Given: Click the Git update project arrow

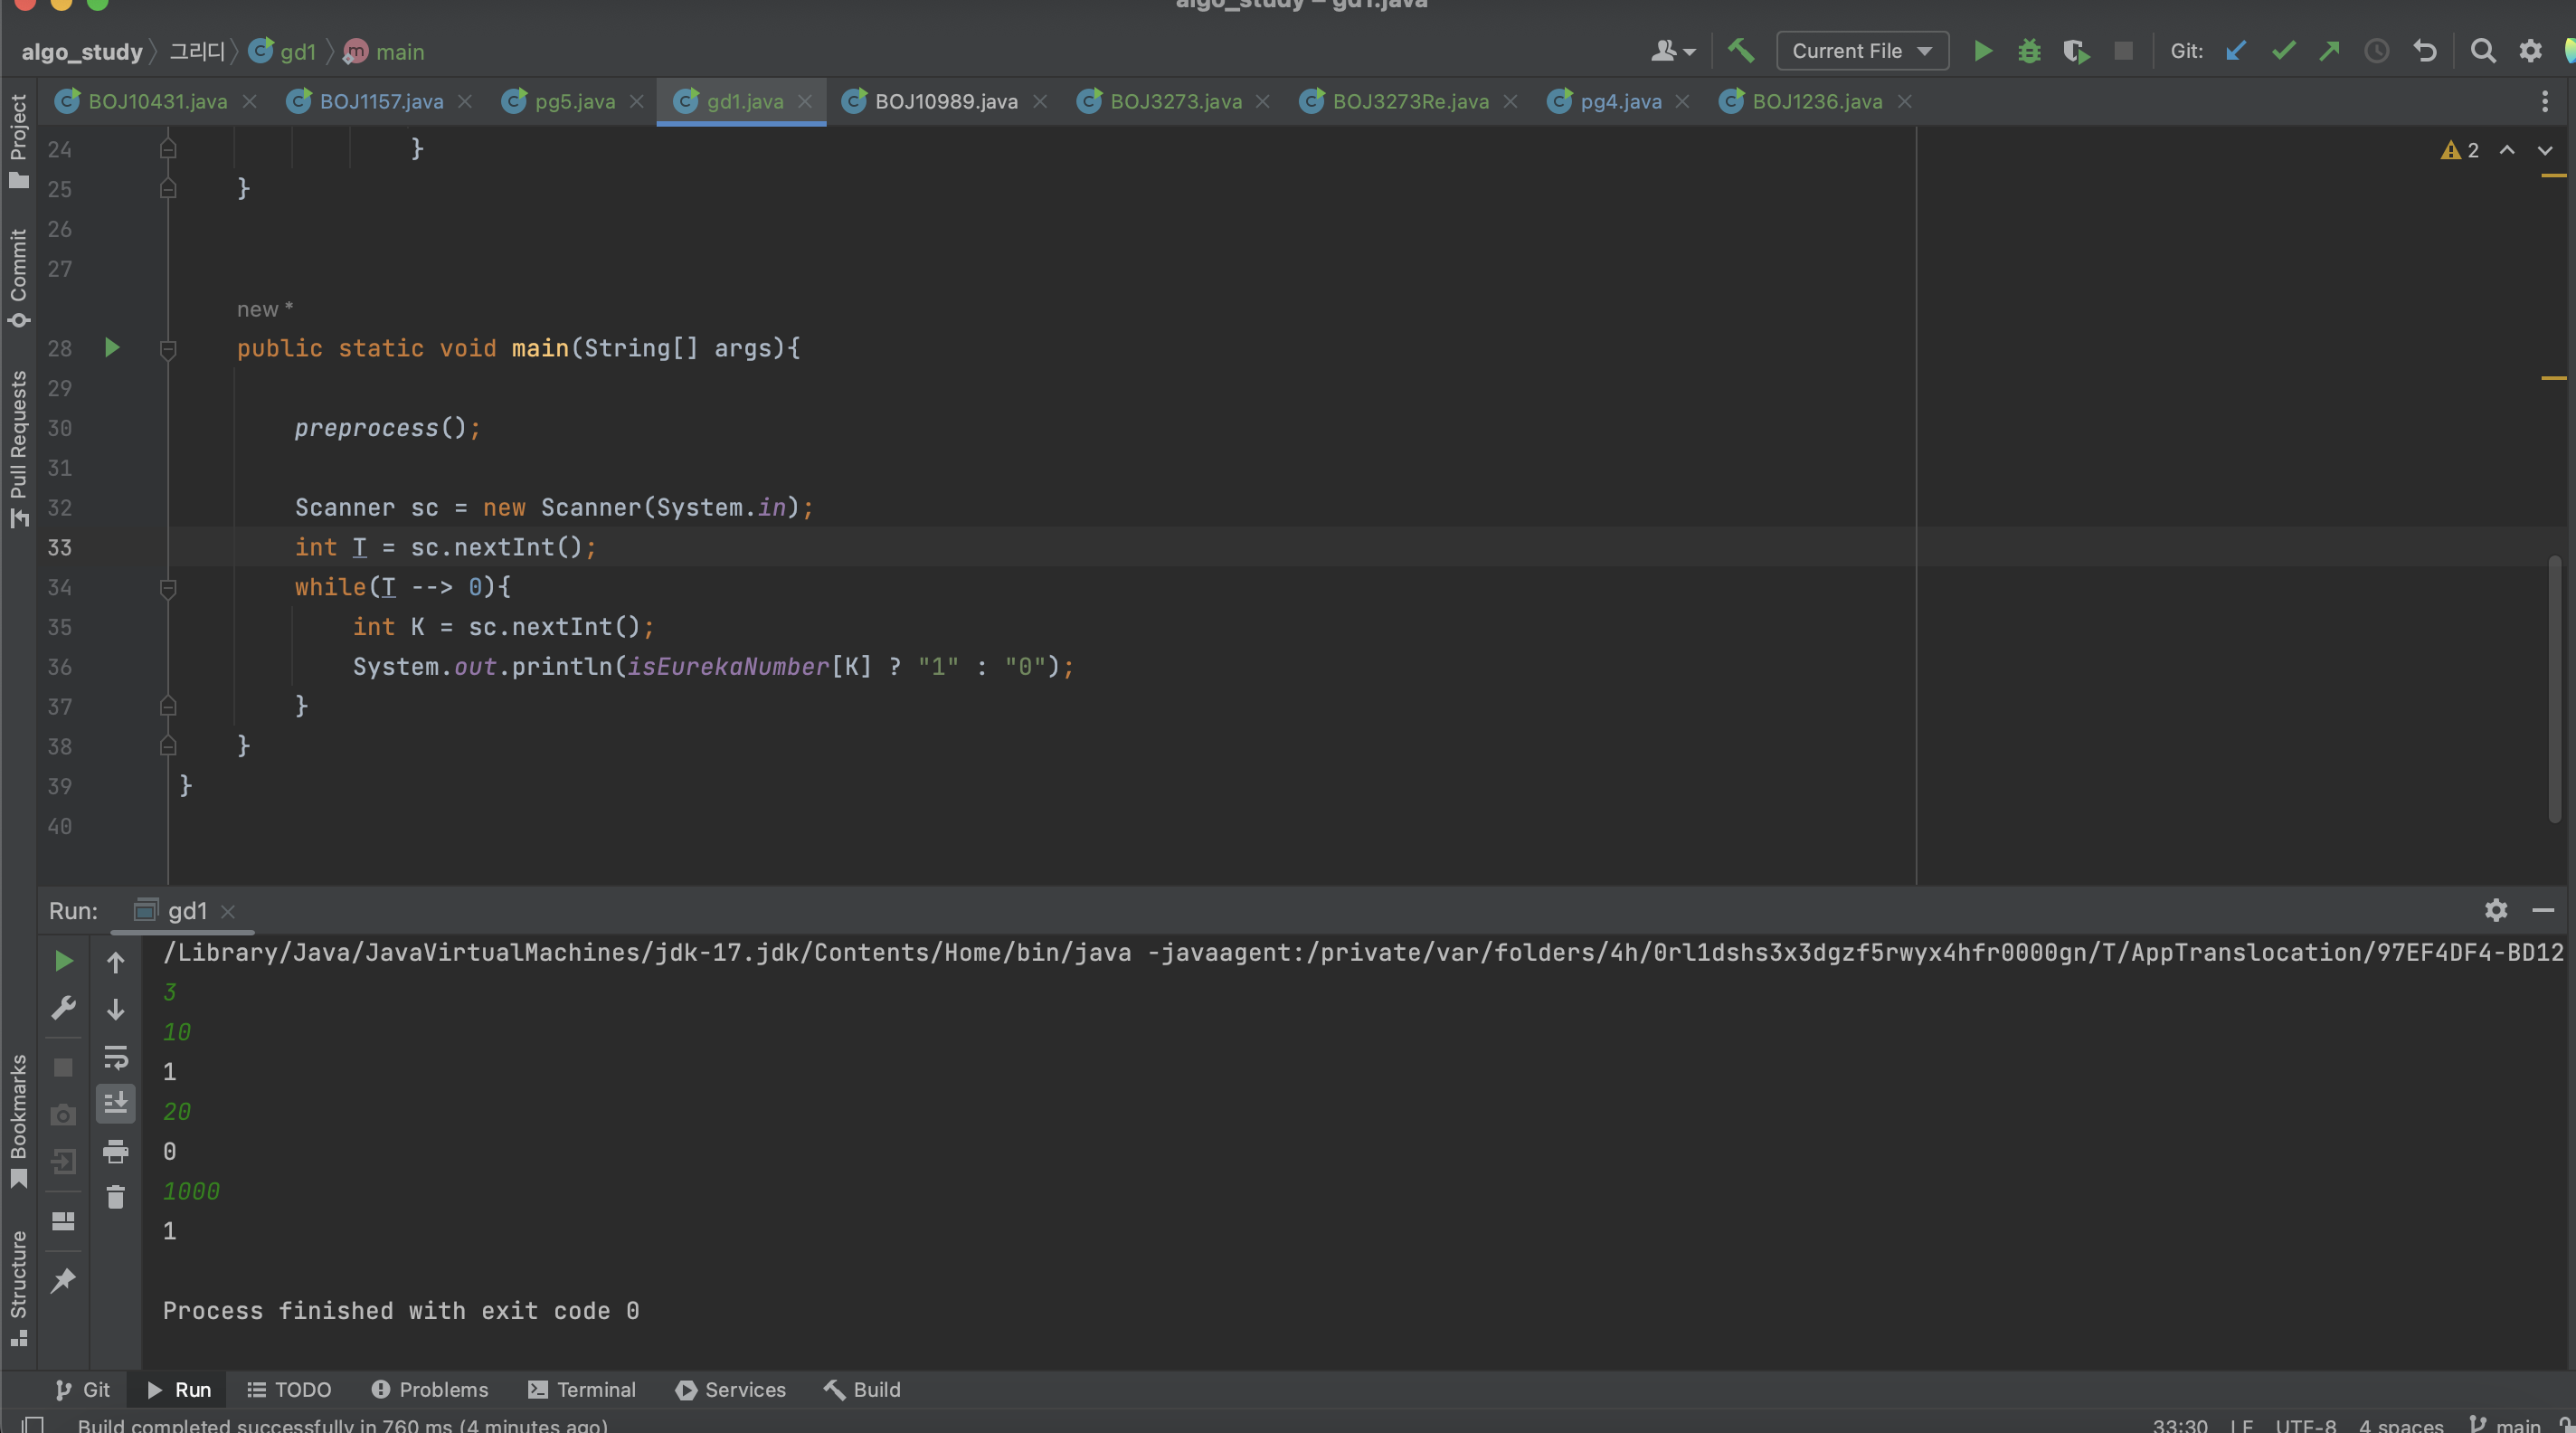Looking at the screenshot, I should (x=2236, y=51).
